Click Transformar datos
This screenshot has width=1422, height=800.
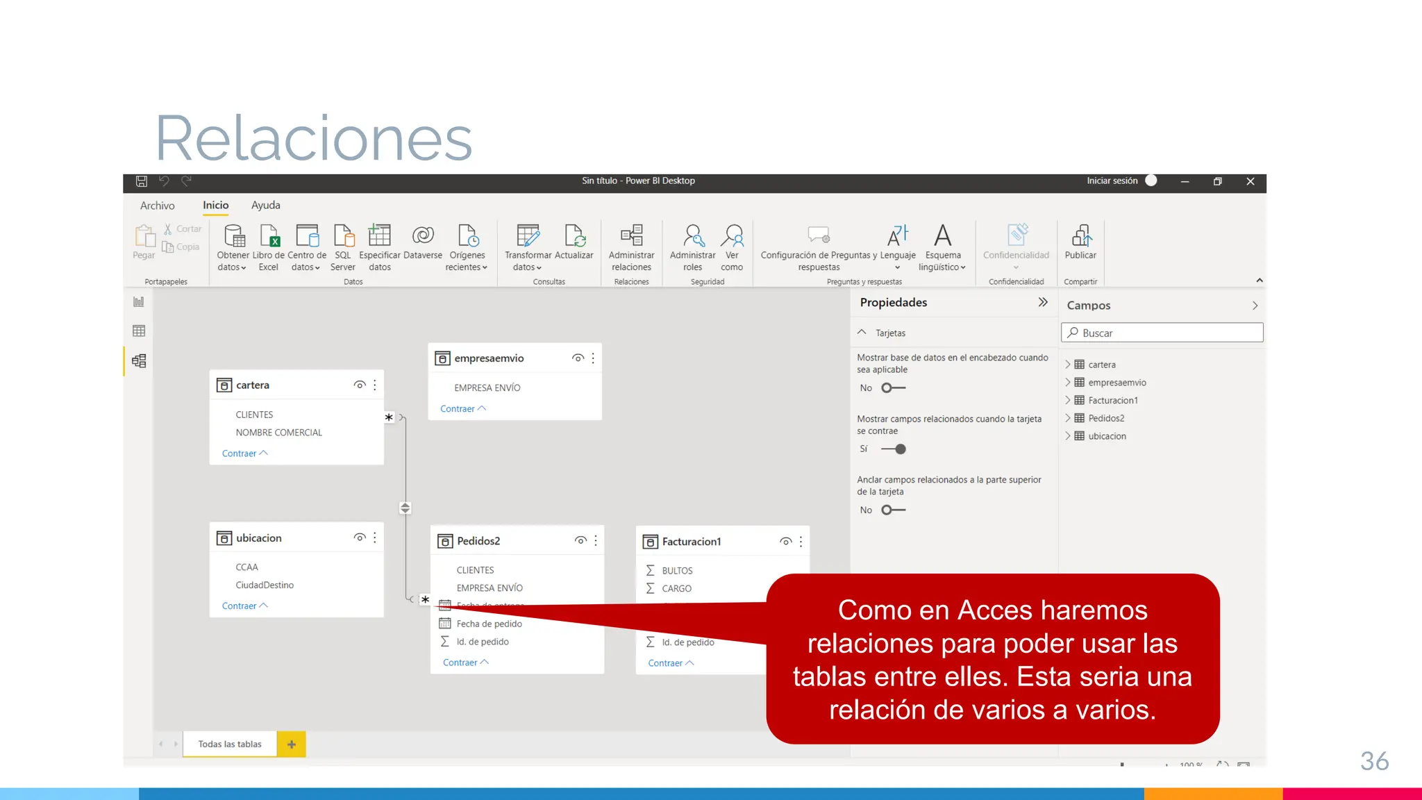[528, 247]
